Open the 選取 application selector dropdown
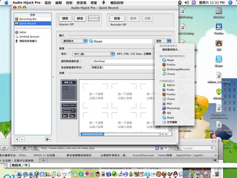237x178 pixels. (x=163, y=41)
